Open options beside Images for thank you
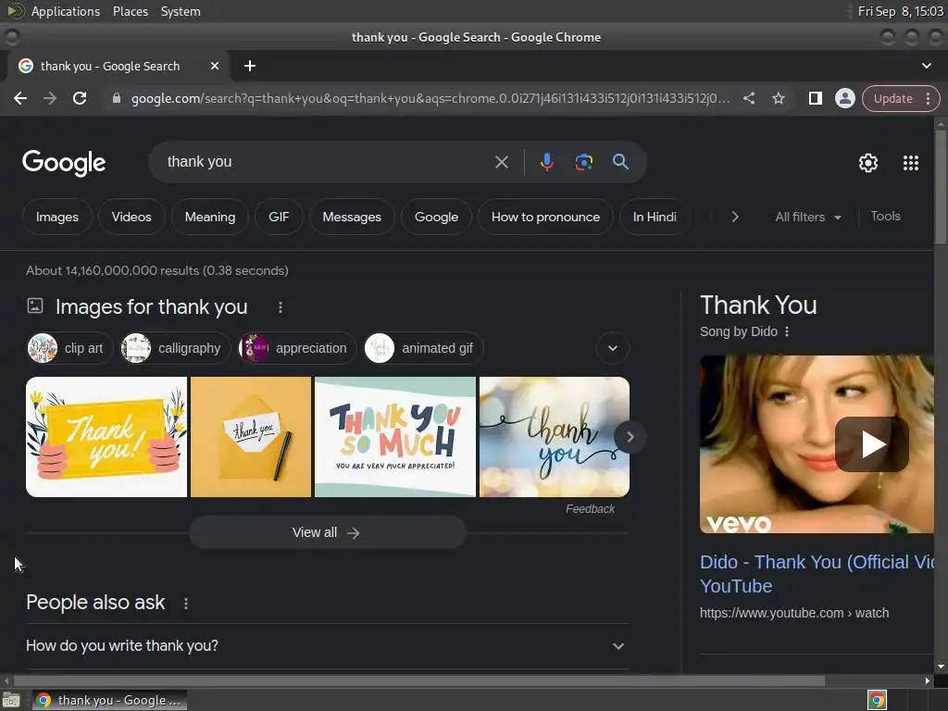Image resolution: width=948 pixels, height=711 pixels. click(280, 307)
